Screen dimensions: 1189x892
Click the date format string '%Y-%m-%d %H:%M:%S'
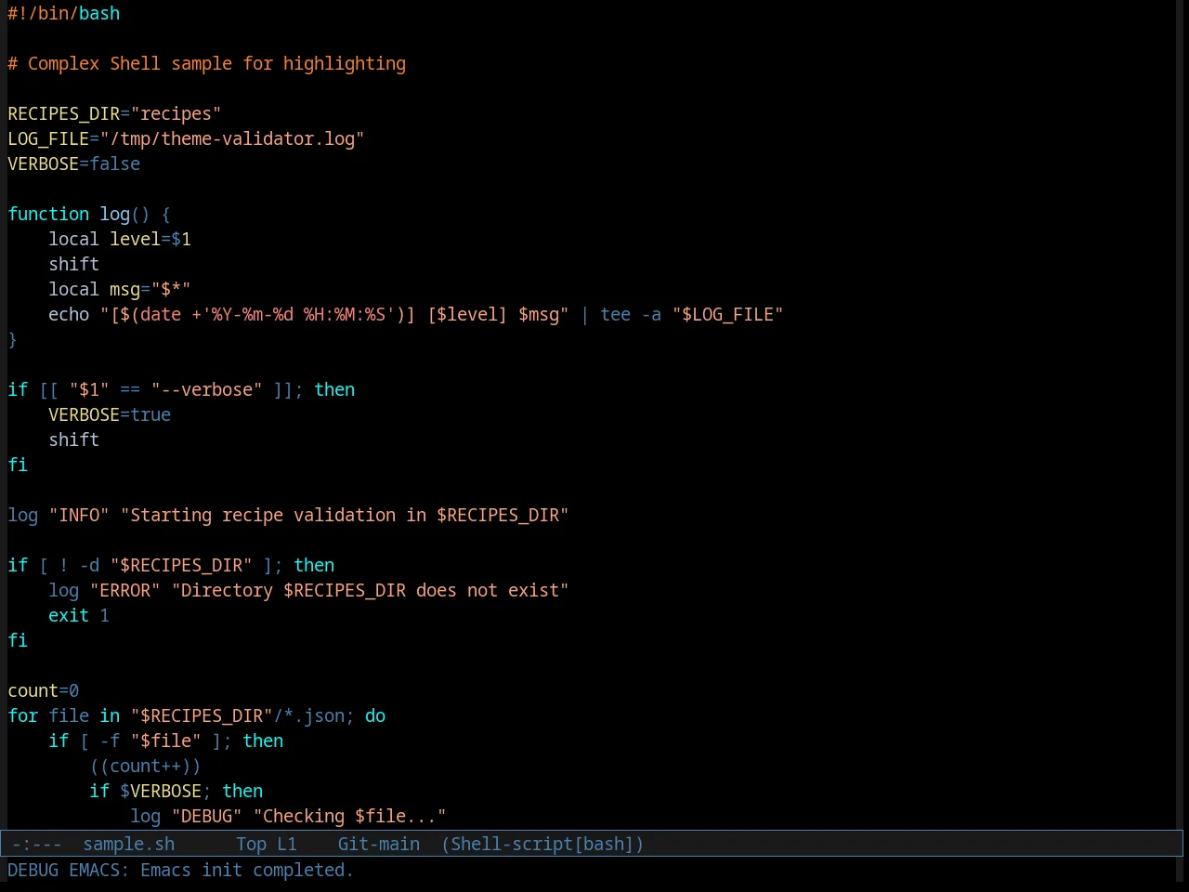pyautogui.click(x=298, y=314)
